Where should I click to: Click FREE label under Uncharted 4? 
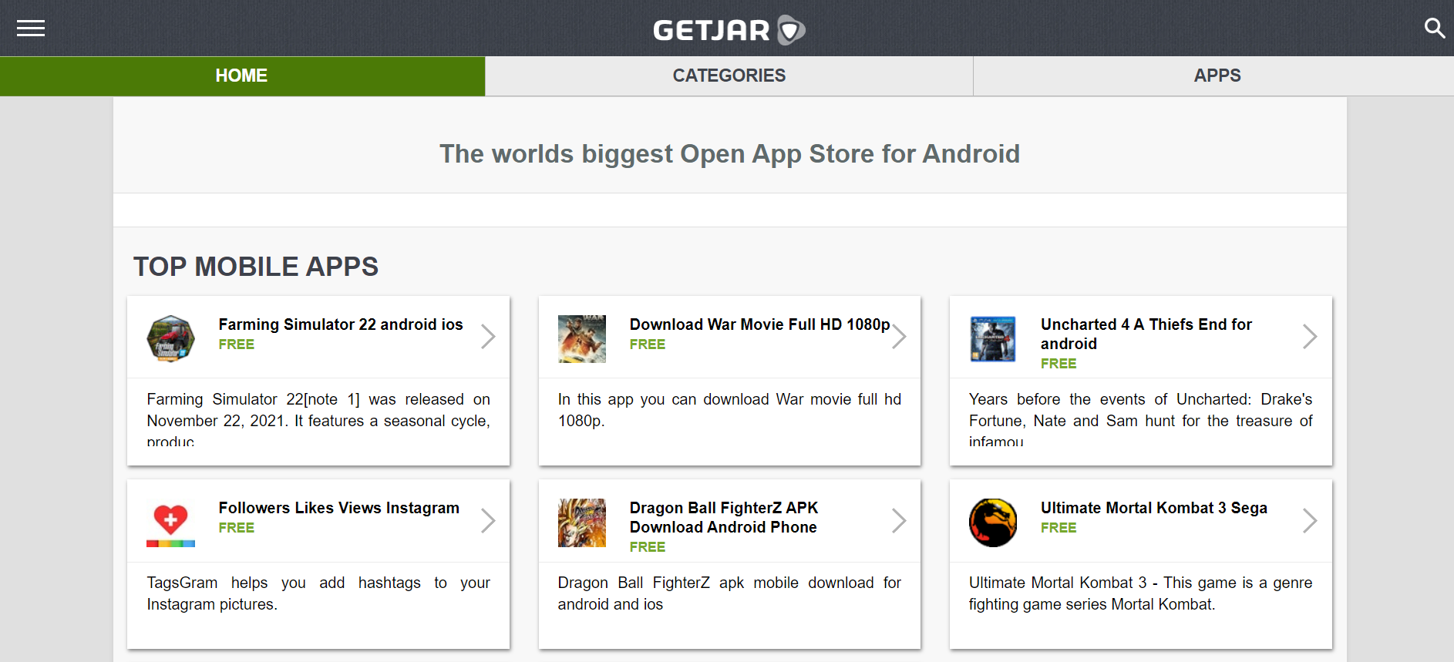coord(1059,364)
